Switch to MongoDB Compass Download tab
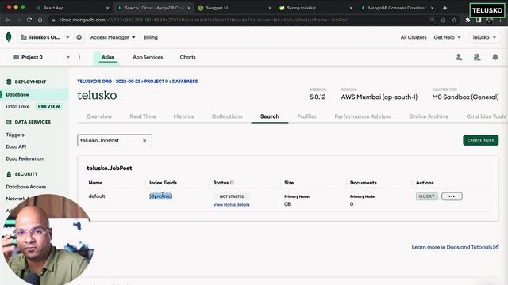 point(397,8)
